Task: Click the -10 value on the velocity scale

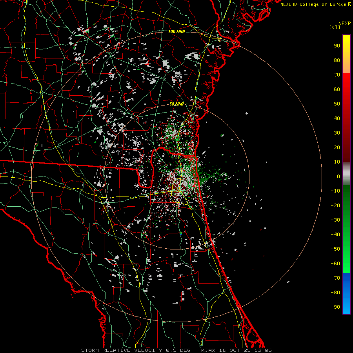Action: point(335,191)
